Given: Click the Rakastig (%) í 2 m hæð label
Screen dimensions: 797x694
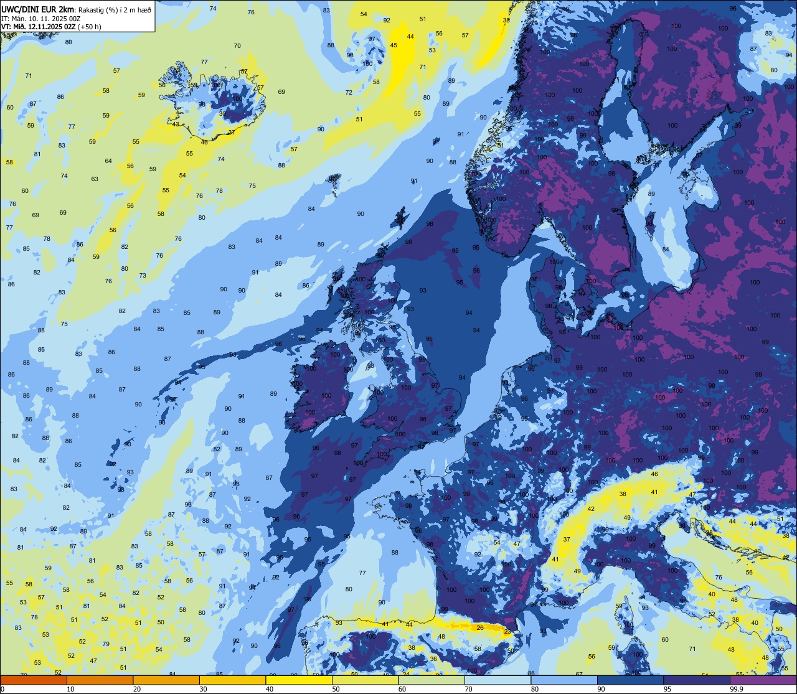Looking at the screenshot, I should (115, 9).
